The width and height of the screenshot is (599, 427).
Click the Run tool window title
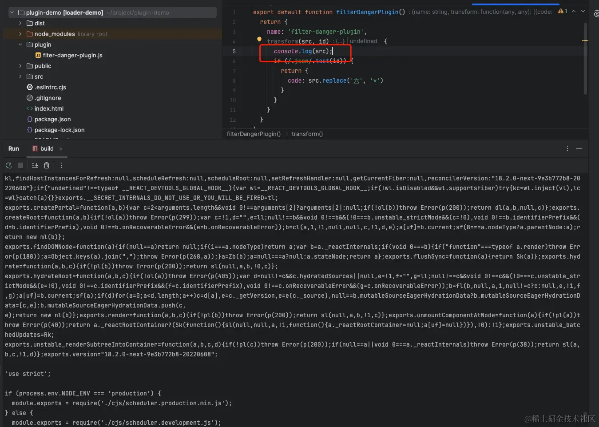(x=14, y=149)
